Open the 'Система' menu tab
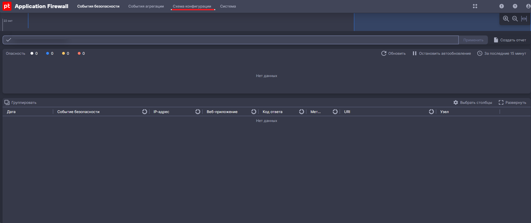Viewport: 531px width, 223px height. pyautogui.click(x=228, y=6)
